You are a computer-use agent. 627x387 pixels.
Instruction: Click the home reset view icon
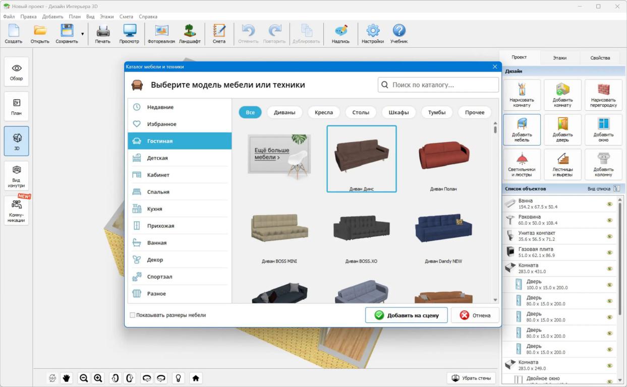pos(196,378)
